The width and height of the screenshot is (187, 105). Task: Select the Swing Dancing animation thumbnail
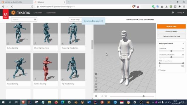18,34
